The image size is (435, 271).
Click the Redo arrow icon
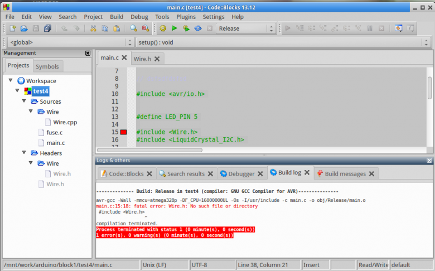coord(76,28)
